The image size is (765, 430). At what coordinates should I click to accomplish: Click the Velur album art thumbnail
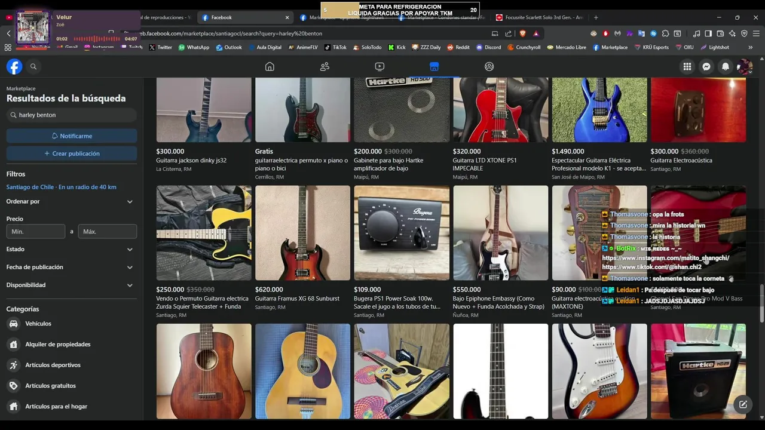pyautogui.click(x=32, y=27)
